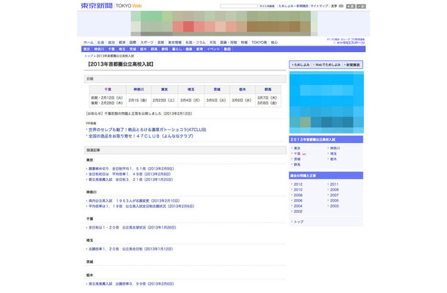Viewport: 447px width, 293px height.
Task: Click 埼玉 header in schedule table
Action: [191, 89]
